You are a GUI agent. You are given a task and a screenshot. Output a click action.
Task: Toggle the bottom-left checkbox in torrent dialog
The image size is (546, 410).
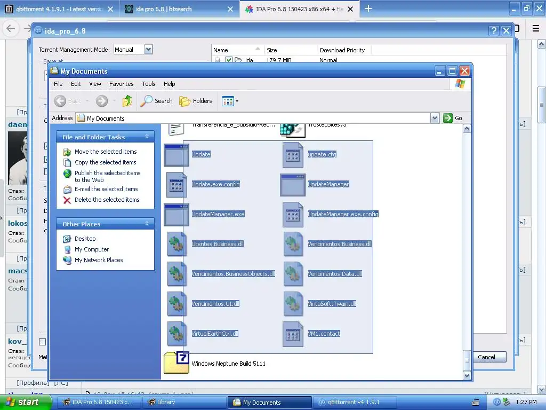(x=42, y=342)
